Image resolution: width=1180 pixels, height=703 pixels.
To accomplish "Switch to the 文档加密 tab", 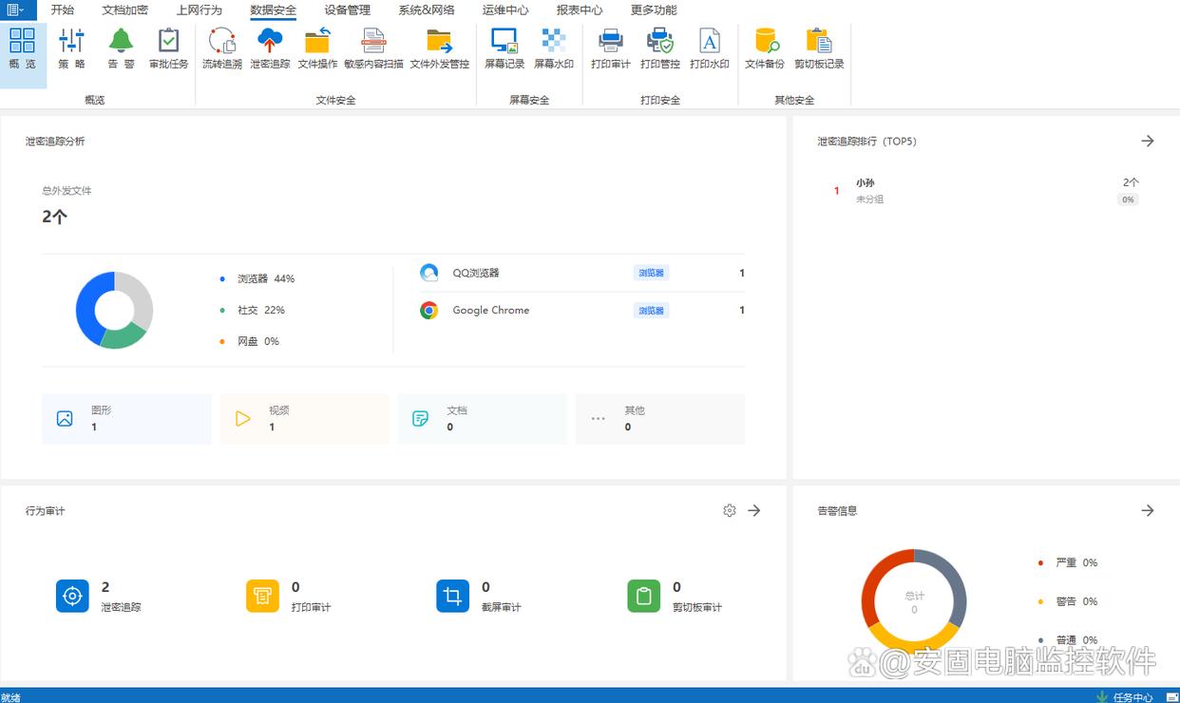I will pyautogui.click(x=124, y=10).
